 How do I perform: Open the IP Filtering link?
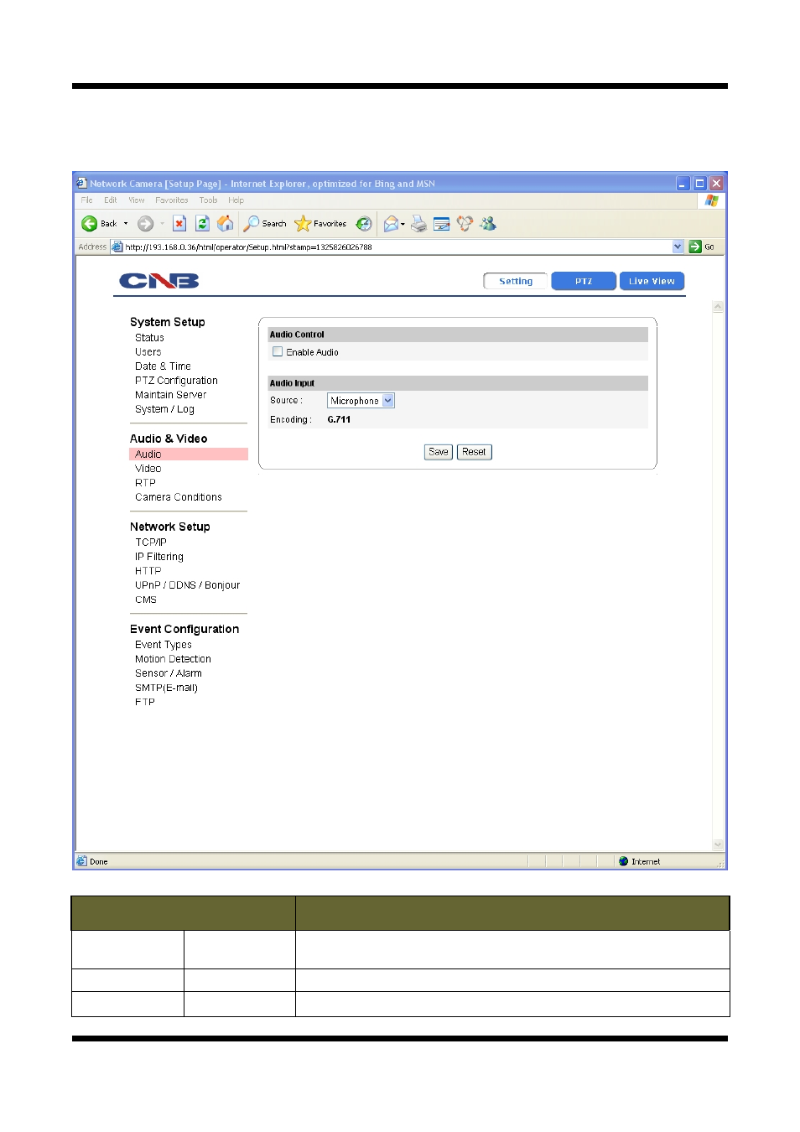(159, 557)
